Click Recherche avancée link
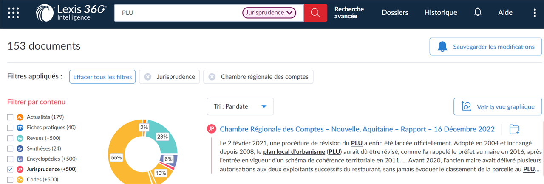The image size is (544, 184). click(349, 13)
